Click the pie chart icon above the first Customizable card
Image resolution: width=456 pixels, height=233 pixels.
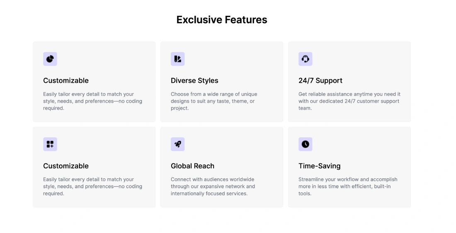click(x=50, y=59)
